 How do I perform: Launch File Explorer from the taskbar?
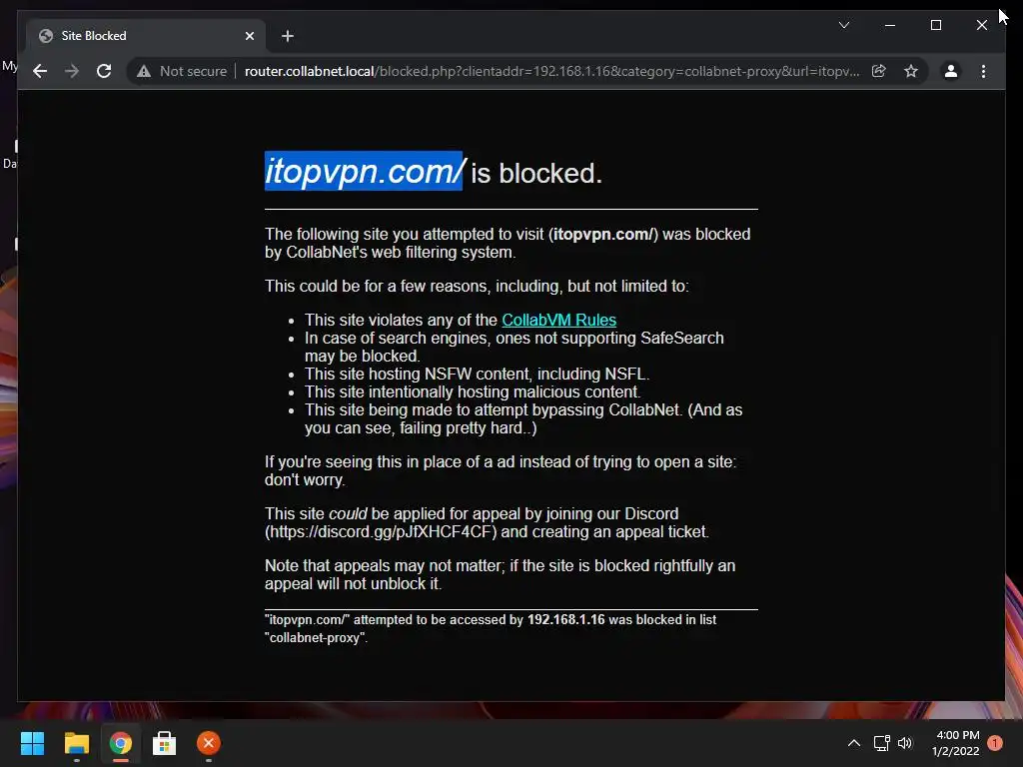pyautogui.click(x=76, y=743)
